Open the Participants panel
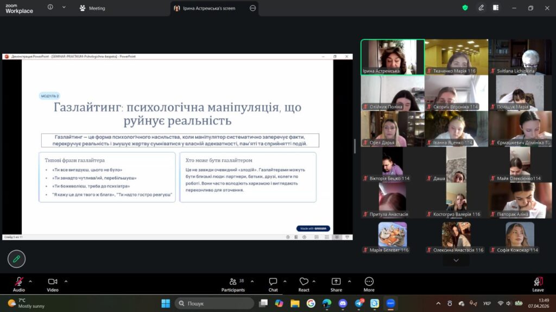 point(233,282)
